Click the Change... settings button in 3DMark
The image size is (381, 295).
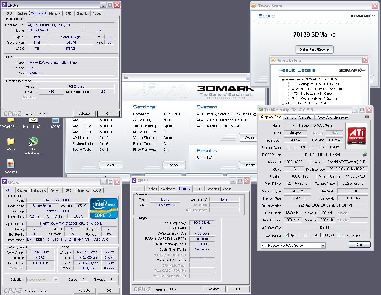[175, 165]
